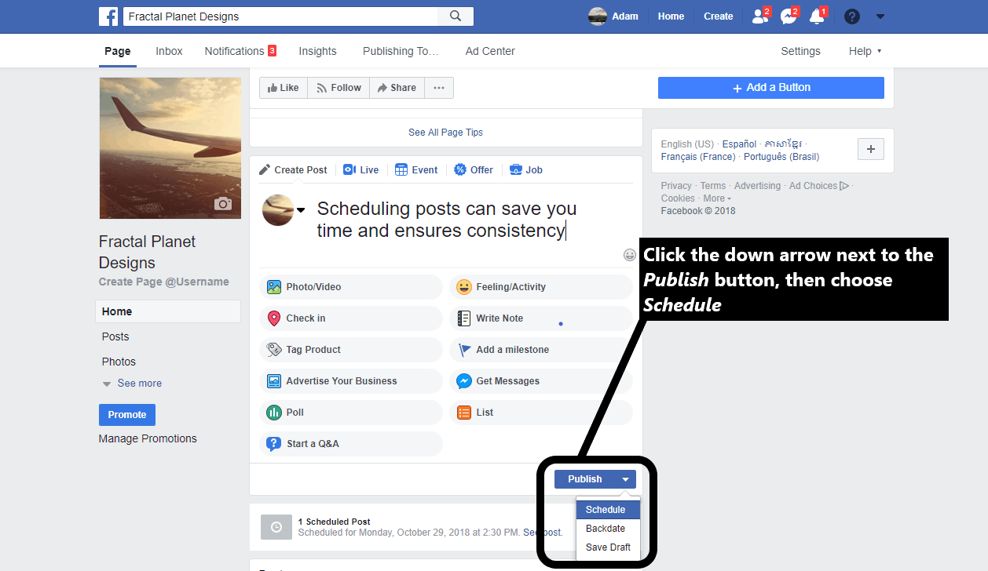The image size is (988, 571).
Task: Click Adam's profile picture in top bar
Action: pyautogui.click(x=598, y=16)
